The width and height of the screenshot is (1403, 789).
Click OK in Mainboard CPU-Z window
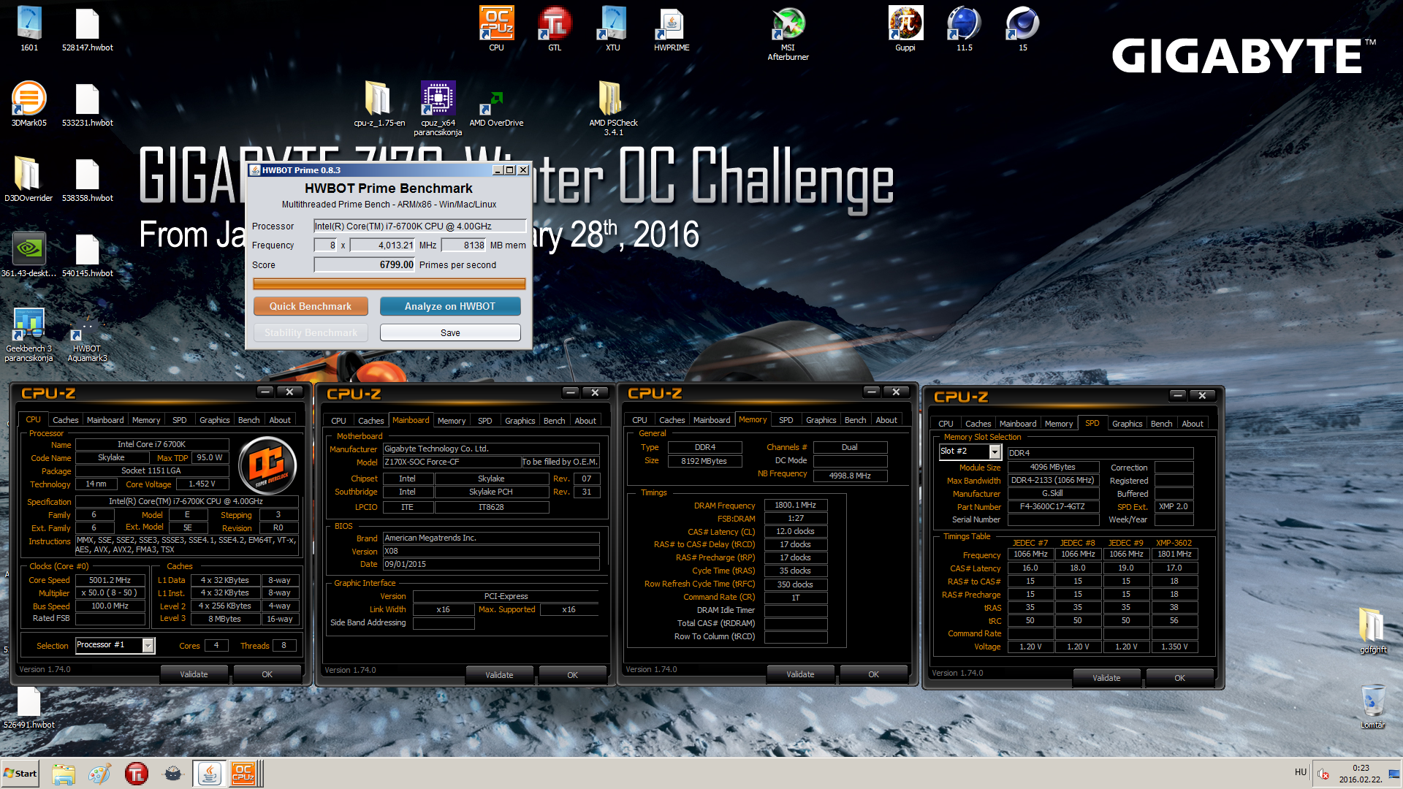coord(572,675)
